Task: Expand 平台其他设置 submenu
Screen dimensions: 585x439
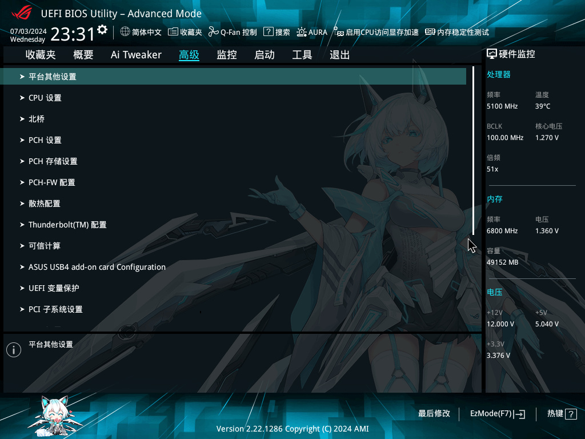Action: coord(233,77)
